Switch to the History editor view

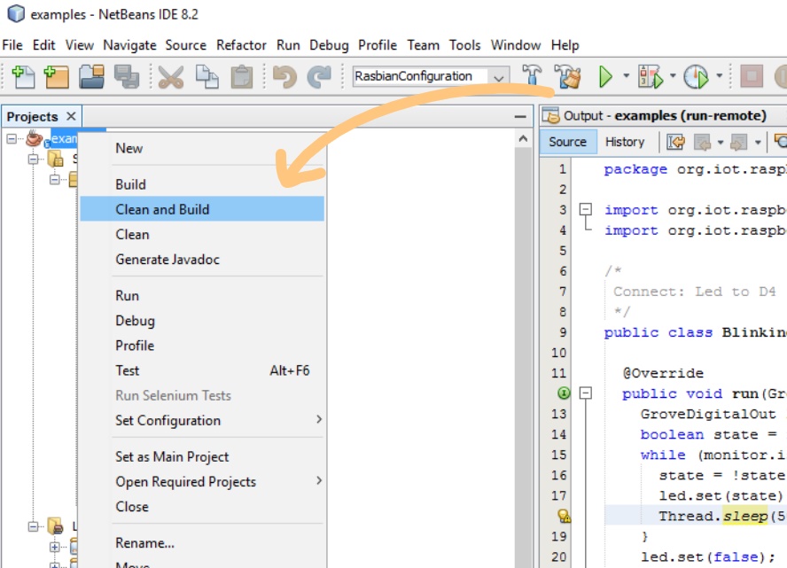(x=625, y=142)
